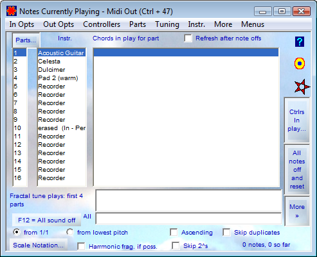Open the Out Opts menu
Image resolution: width=317 pixels, height=257 pixels.
(59, 24)
